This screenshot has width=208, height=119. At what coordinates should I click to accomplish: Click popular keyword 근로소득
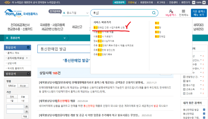point(190,89)
